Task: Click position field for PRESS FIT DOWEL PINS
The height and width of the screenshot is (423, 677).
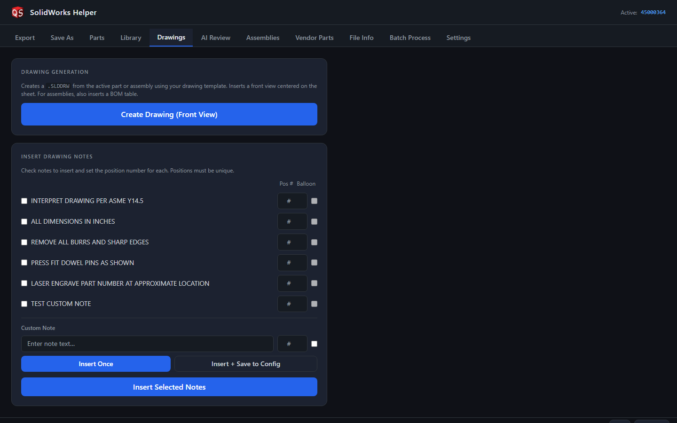Action: [x=292, y=263]
